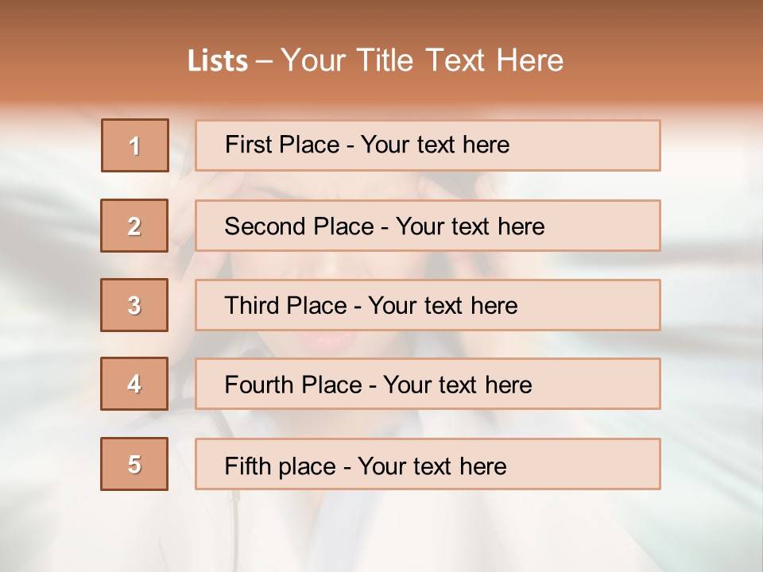The width and height of the screenshot is (763, 572).
Task: Click the bold word 'Lists' in title
Action: (x=217, y=61)
